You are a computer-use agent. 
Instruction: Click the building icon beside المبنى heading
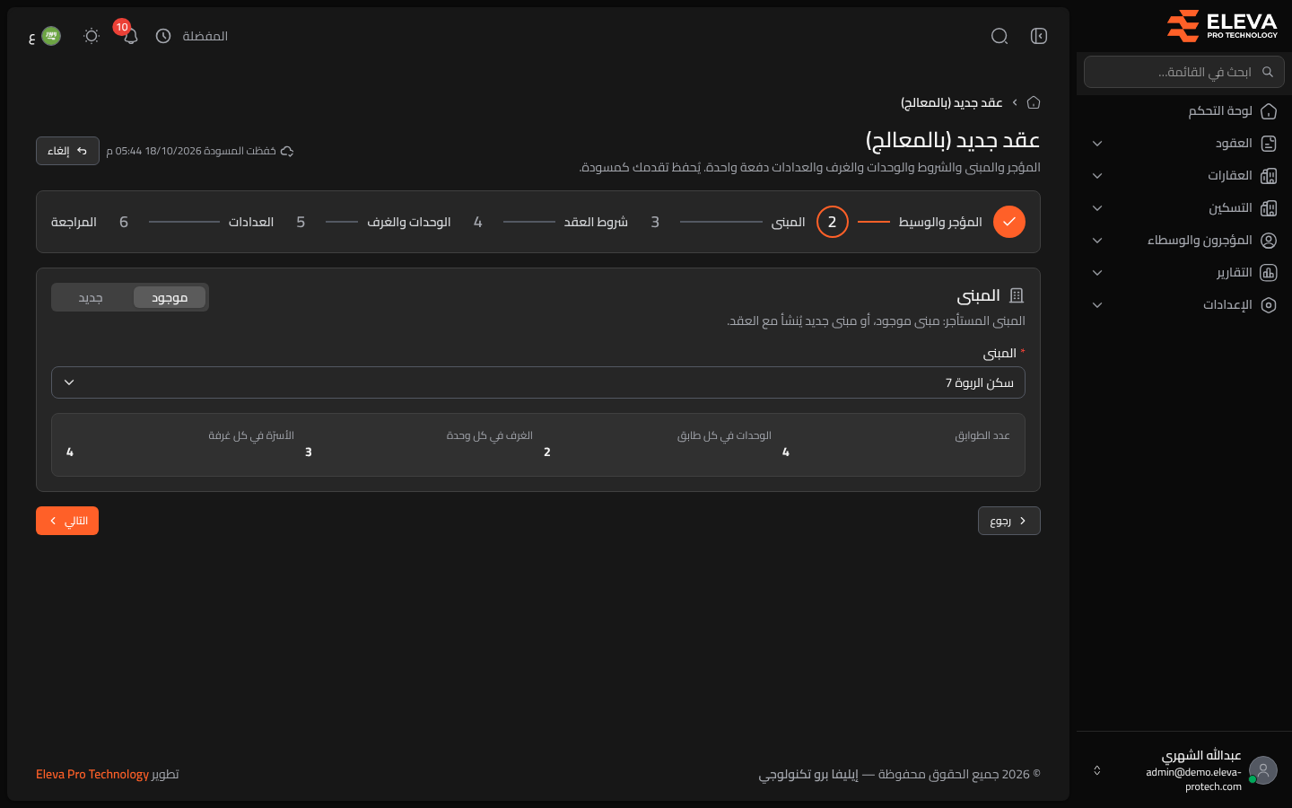click(1017, 295)
